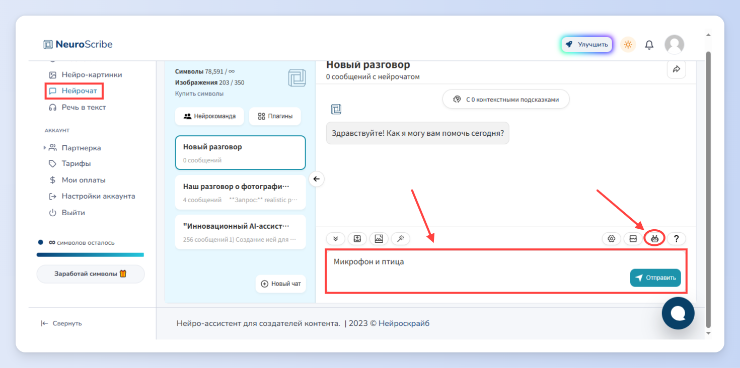
Task: Open the Тарифы page
Action: coord(70,163)
